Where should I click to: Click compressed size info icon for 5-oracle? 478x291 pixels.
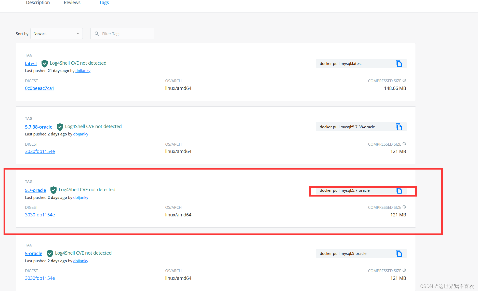(404, 270)
